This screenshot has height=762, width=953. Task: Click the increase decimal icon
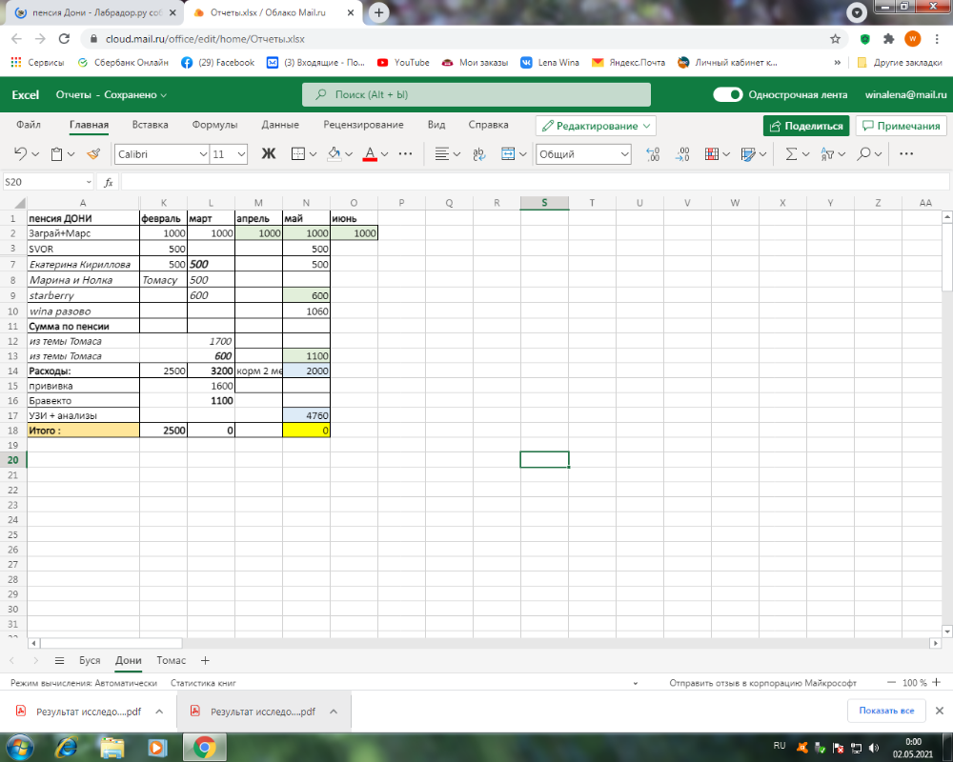(x=653, y=153)
